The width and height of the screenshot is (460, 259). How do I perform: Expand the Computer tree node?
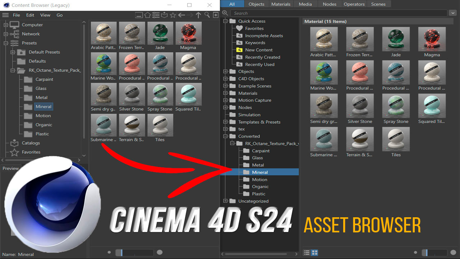pos(5,25)
